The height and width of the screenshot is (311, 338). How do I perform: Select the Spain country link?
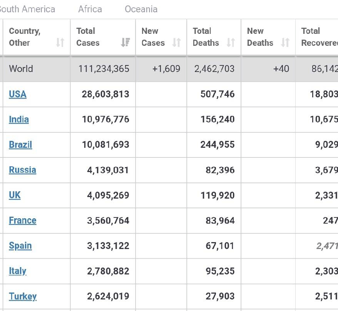pyautogui.click(x=20, y=246)
